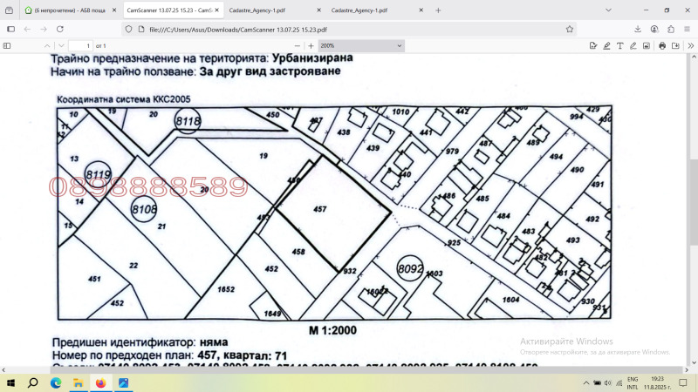Toggle the PDF viewer sidebar
The height and width of the screenshot is (392, 698).
pyautogui.click(x=7, y=46)
